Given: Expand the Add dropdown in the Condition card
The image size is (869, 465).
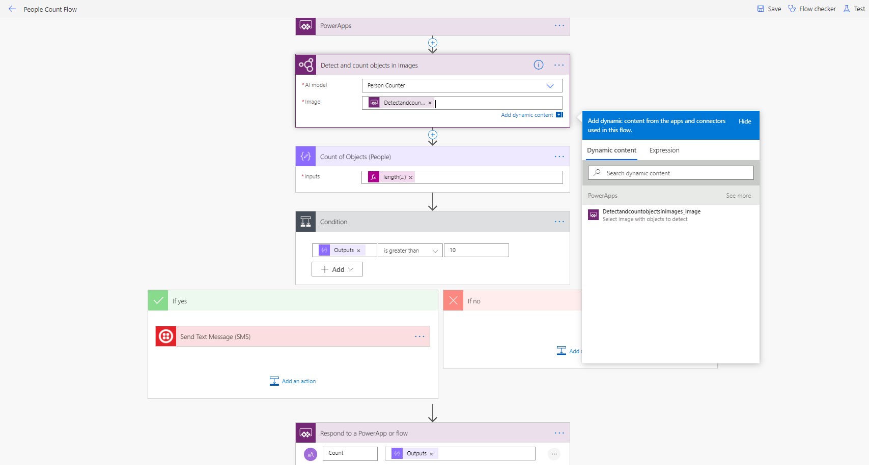Looking at the screenshot, I should tap(337, 269).
